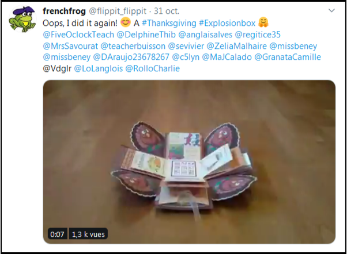Click the frenchfrog frog avatar

pyautogui.click(x=22, y=19)
